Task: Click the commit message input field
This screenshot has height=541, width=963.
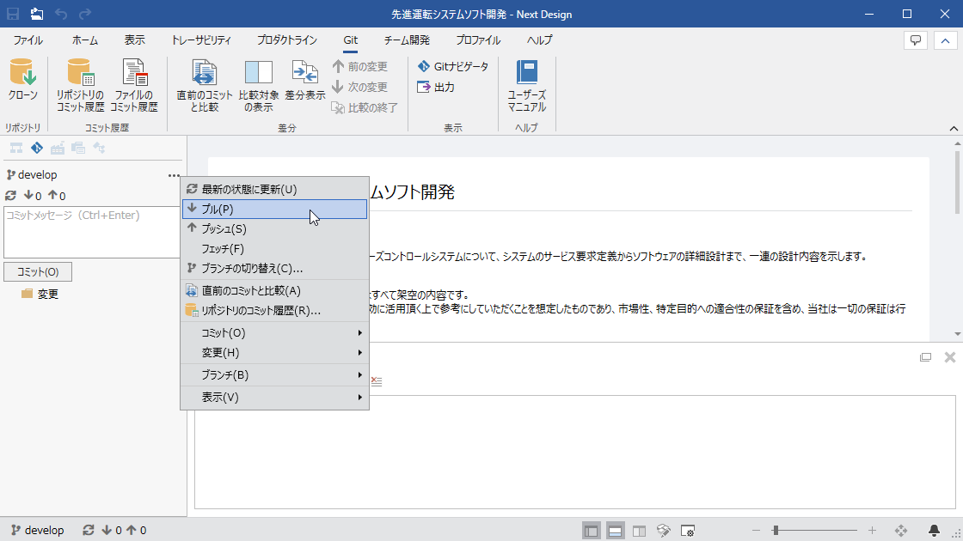Action: click(x=91, y=232)
